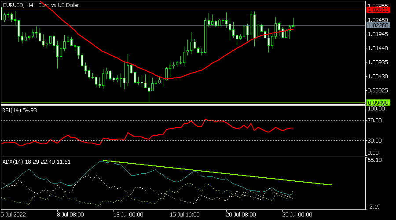The height and width of the screenshot is (220, 396).
Task: Click the EURUSD, H4 chart title
Action: pos(40,5)
